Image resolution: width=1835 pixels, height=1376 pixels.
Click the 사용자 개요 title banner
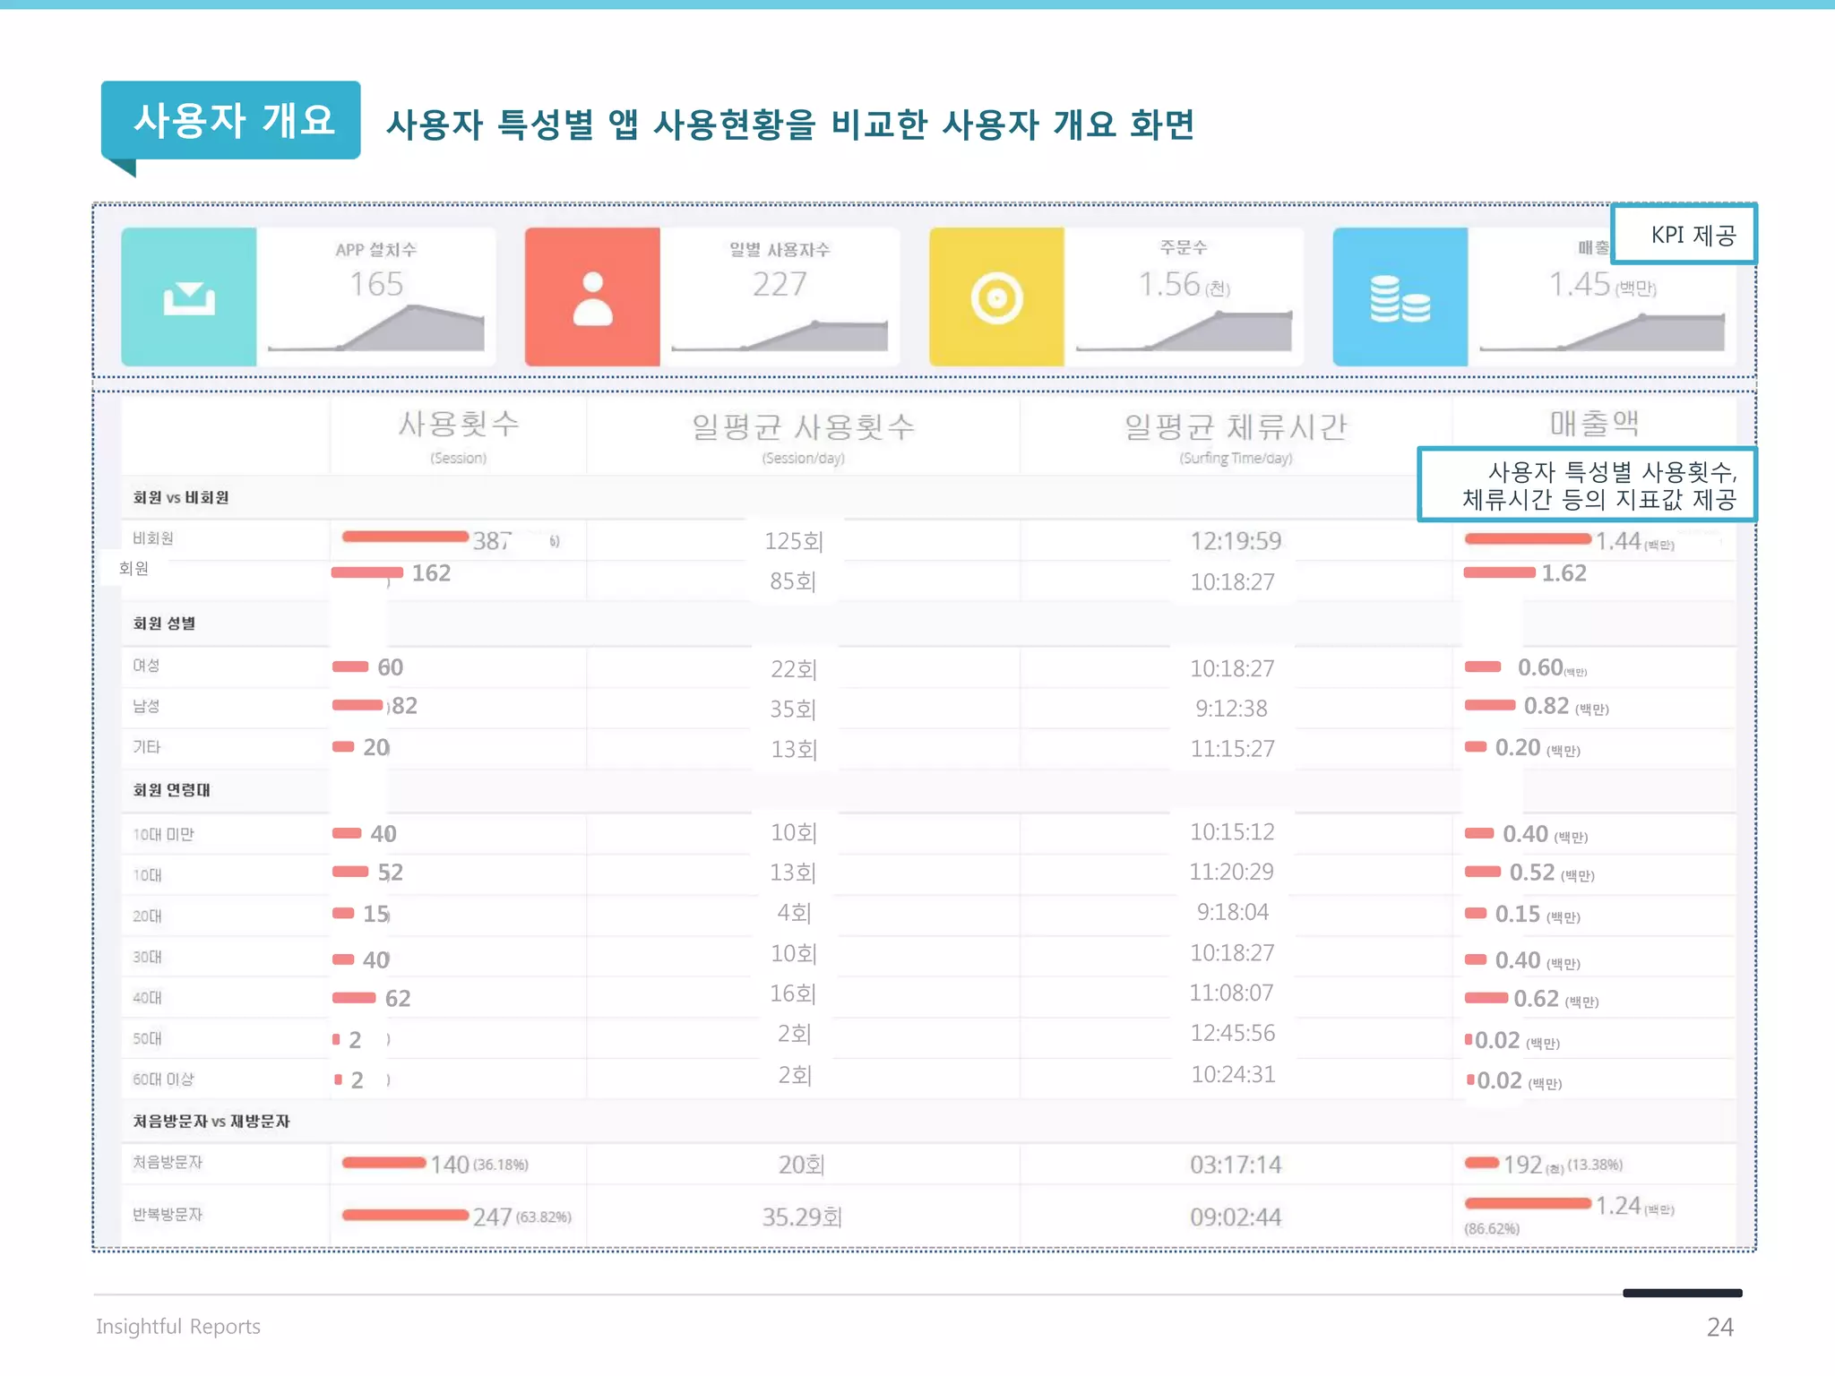(x=231, y=120)
